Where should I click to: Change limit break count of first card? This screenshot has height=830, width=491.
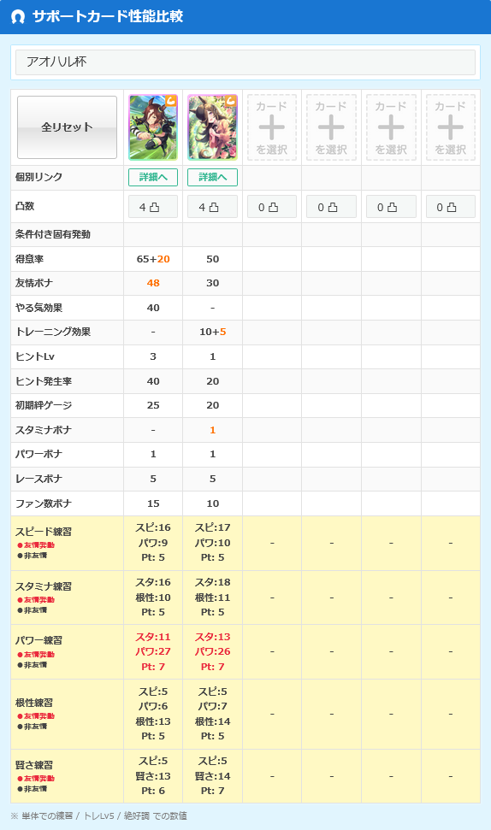[153, 207]
